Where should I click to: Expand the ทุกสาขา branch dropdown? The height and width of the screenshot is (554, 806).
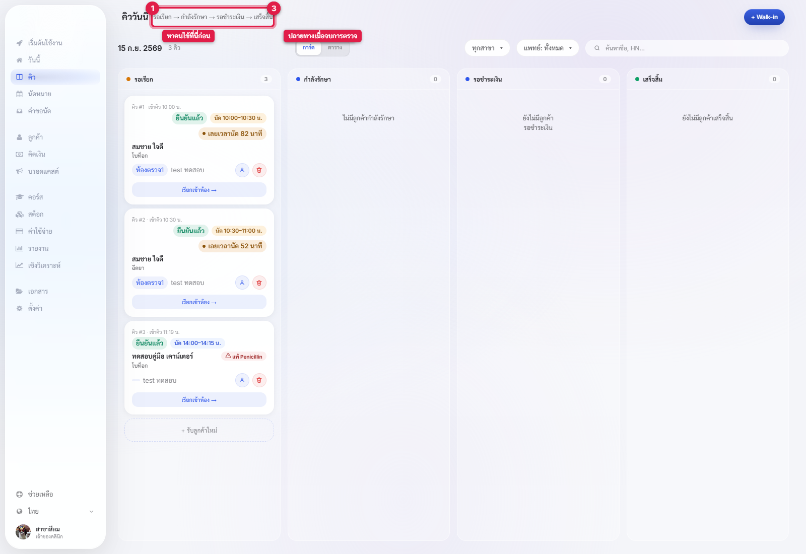click(487, 48)
